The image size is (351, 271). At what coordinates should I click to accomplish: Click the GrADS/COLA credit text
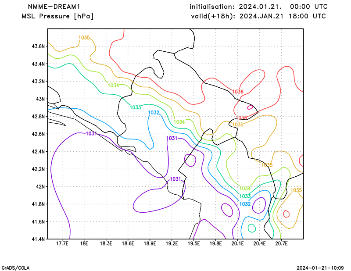[15, 268]
